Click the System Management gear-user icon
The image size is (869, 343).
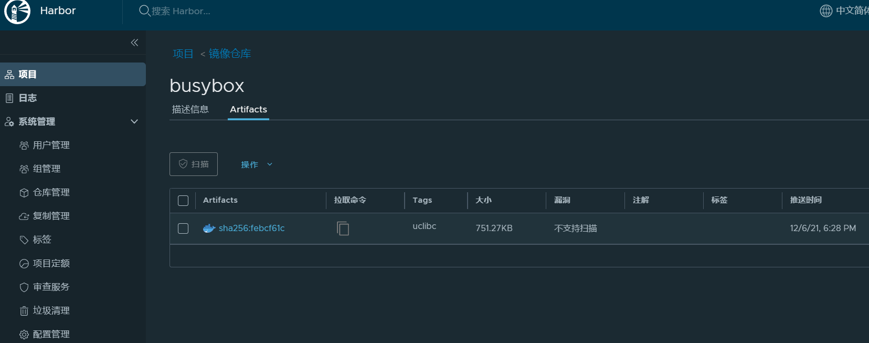[x=9, y=122]
